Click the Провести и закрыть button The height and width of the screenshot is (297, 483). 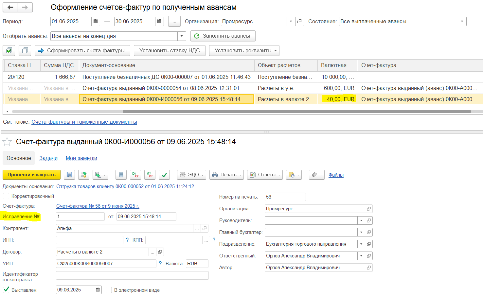click(31, 175)
